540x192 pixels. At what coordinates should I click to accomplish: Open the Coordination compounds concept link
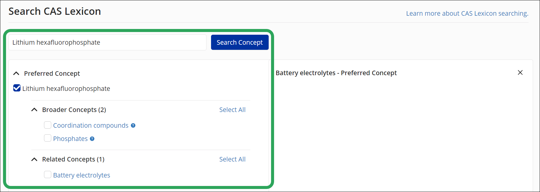click(91, 125)
